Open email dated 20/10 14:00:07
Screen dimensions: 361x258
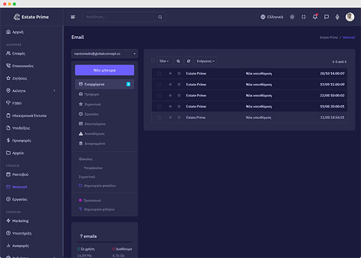point(249,73)
